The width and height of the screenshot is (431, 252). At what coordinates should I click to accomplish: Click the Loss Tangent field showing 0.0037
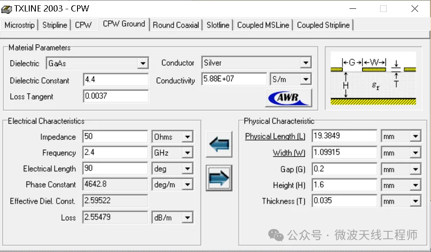pos(116,96)
